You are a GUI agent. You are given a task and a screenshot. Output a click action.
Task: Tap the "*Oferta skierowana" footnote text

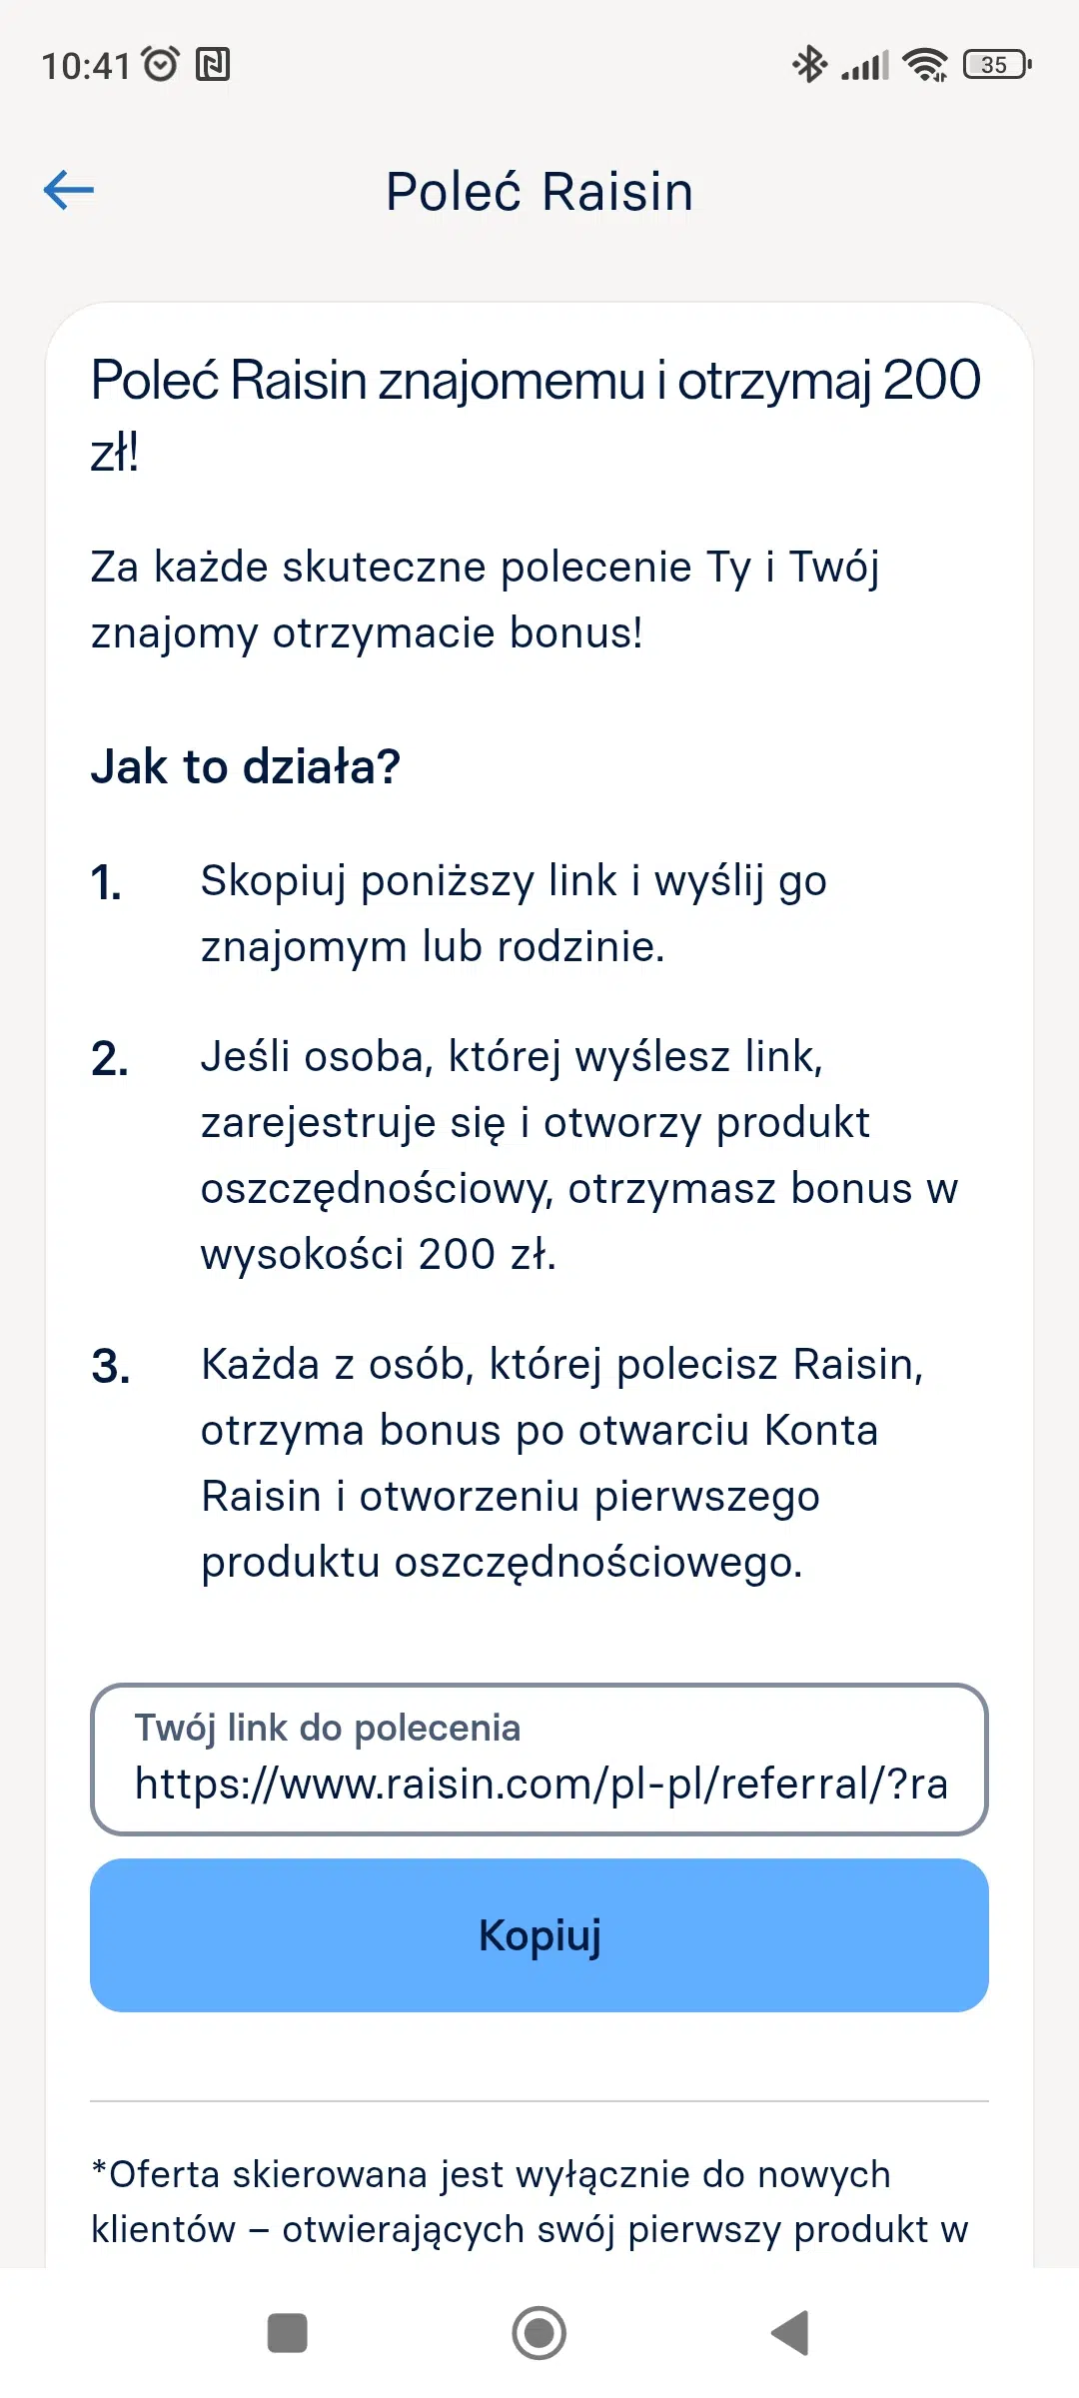530,2201
